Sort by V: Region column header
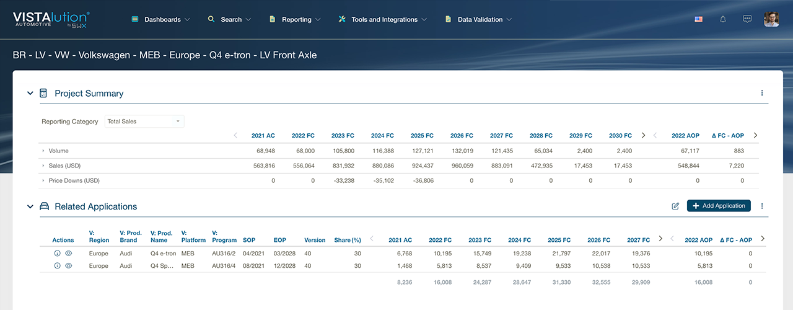Screen dimensions: 793x310 [x=99, y=236]
